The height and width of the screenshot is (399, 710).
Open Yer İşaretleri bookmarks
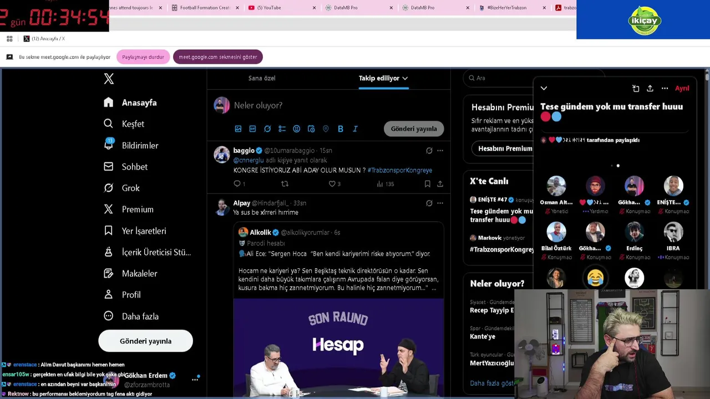point(135,231)
